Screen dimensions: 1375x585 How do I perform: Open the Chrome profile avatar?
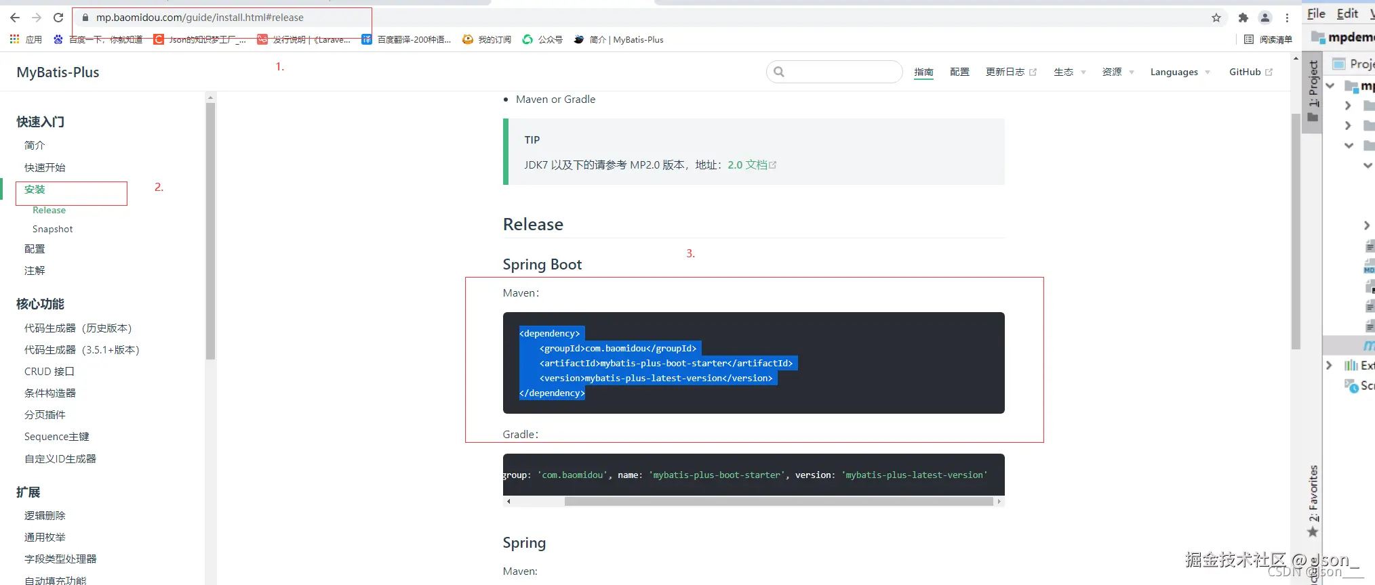click(1265, 18)
